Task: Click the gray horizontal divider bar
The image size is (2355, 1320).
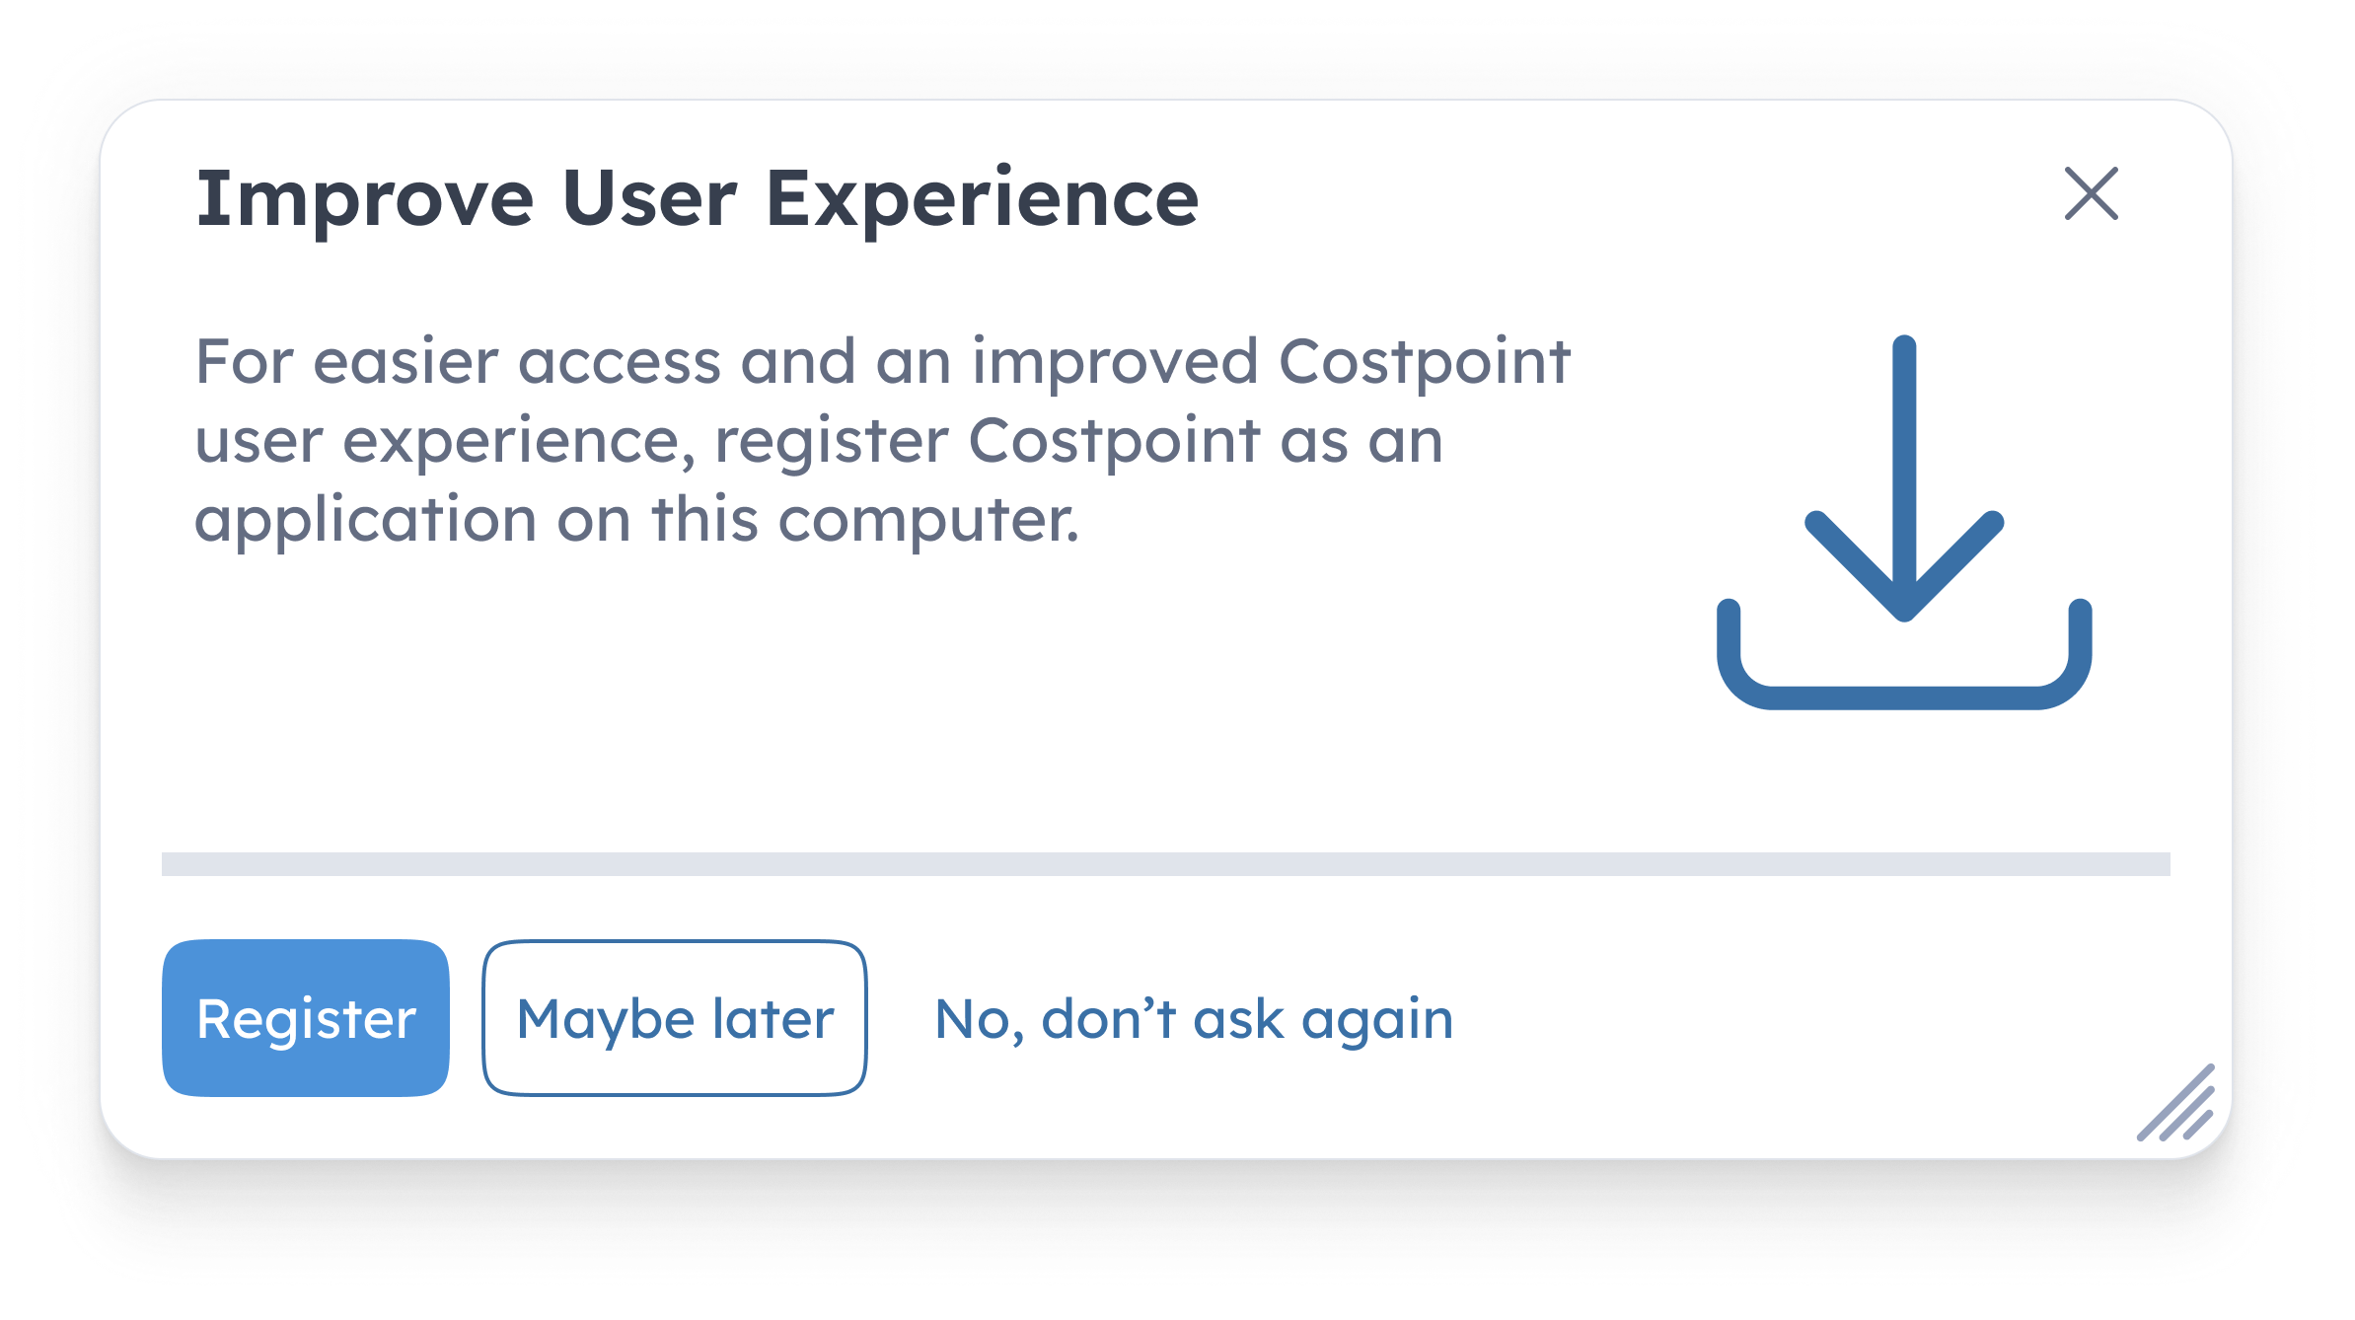Action: pyautogui.click(x=1165, y=864)
